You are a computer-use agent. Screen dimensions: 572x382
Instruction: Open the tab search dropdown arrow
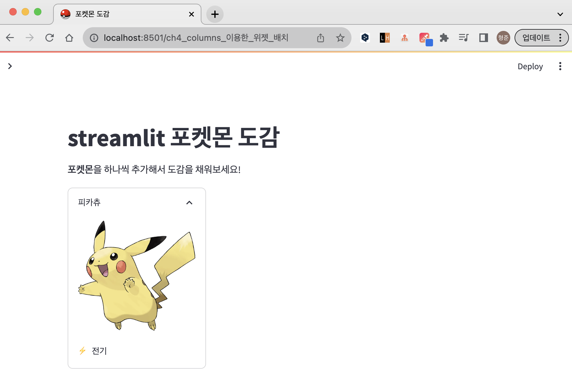[x=560, y=14]
